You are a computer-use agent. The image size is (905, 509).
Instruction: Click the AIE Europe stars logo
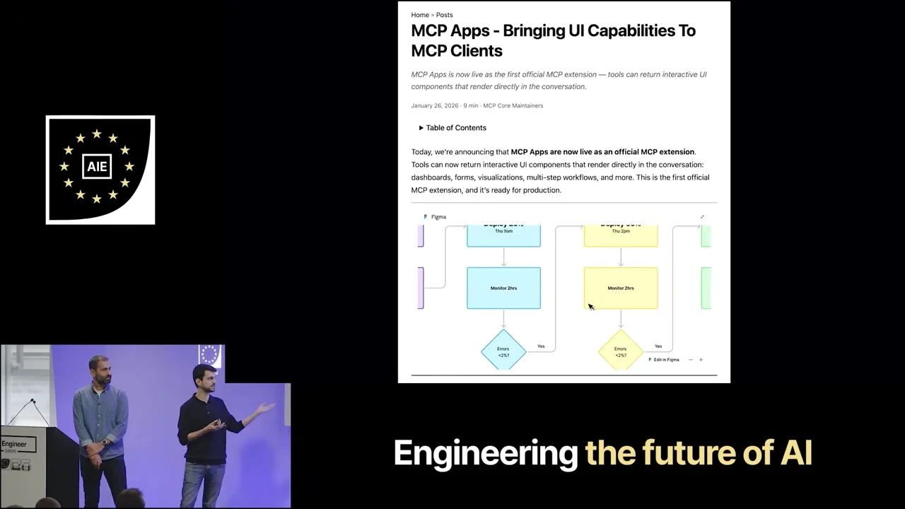pos(100,170)
